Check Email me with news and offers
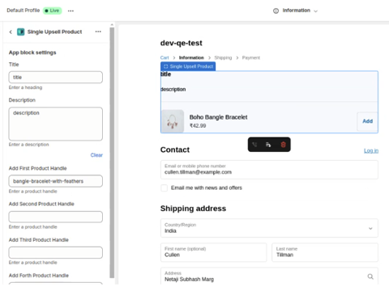The height and width of the screenshot is (291, 389). click(x=164, y=188)
